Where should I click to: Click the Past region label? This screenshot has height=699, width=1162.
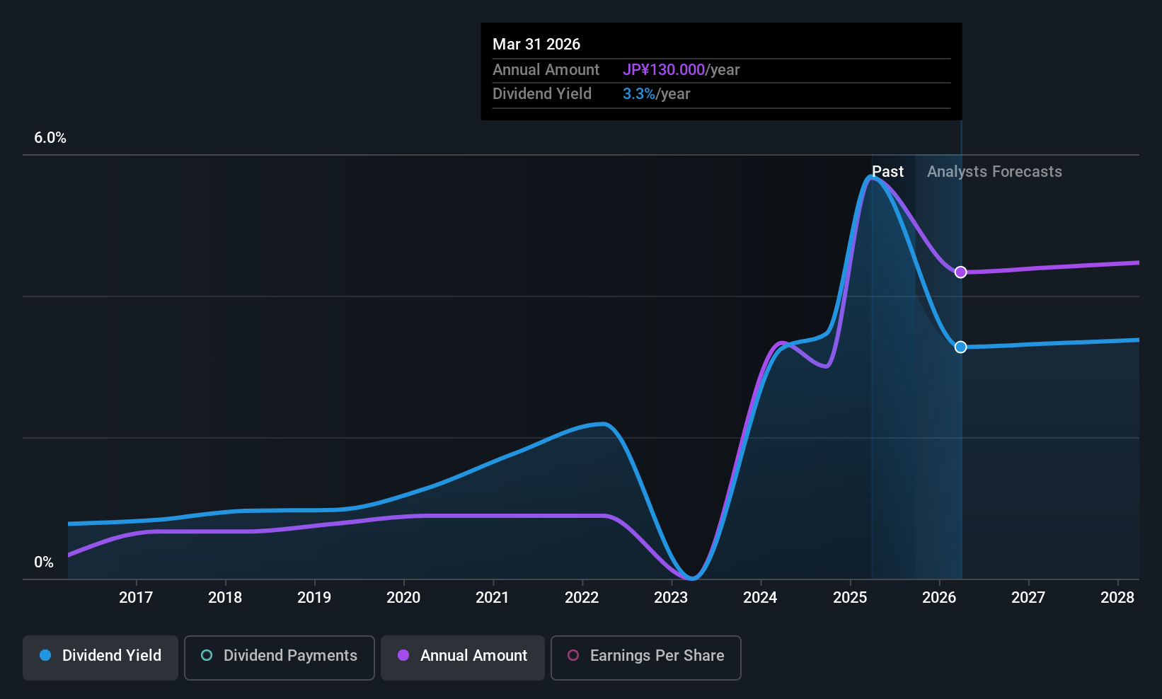[x=887, y=172]
